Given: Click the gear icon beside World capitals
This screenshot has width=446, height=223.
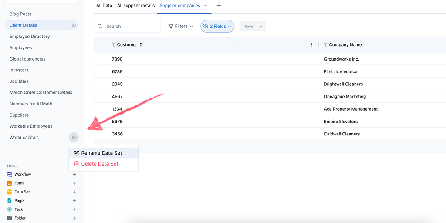Looking at the screenshot, I should [74, 138].
